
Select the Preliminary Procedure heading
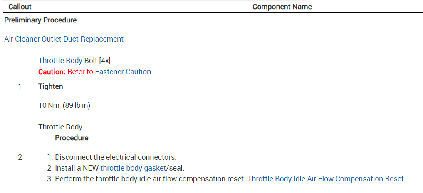point(40,20)
